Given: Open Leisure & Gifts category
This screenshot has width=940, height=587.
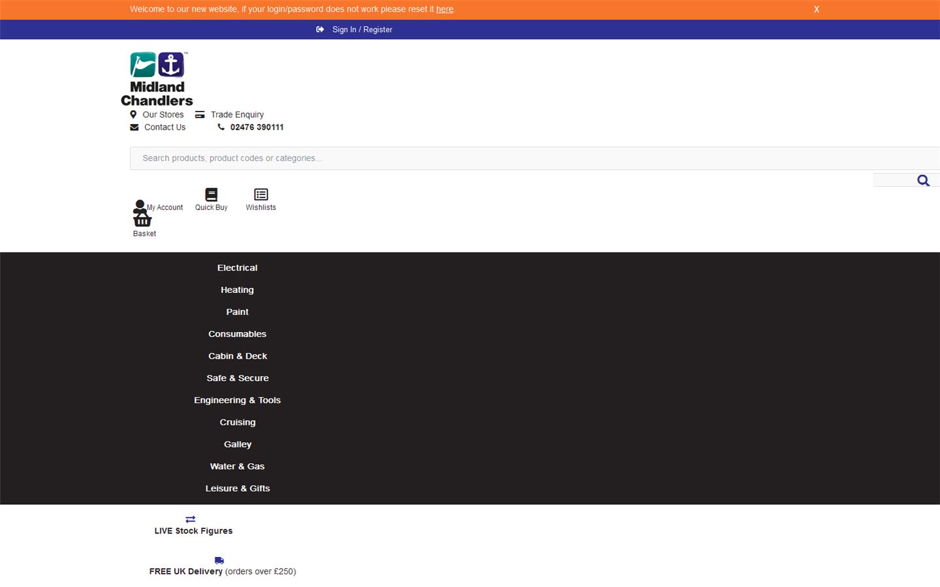Looking at the screenshot, I should (237, 489).
